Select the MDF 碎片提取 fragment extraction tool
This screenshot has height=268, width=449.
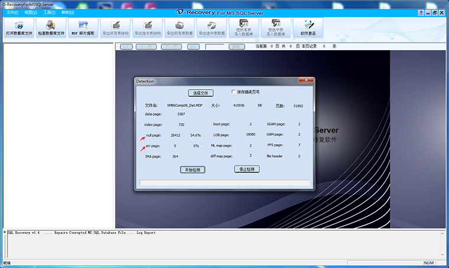tap(83, 28)
